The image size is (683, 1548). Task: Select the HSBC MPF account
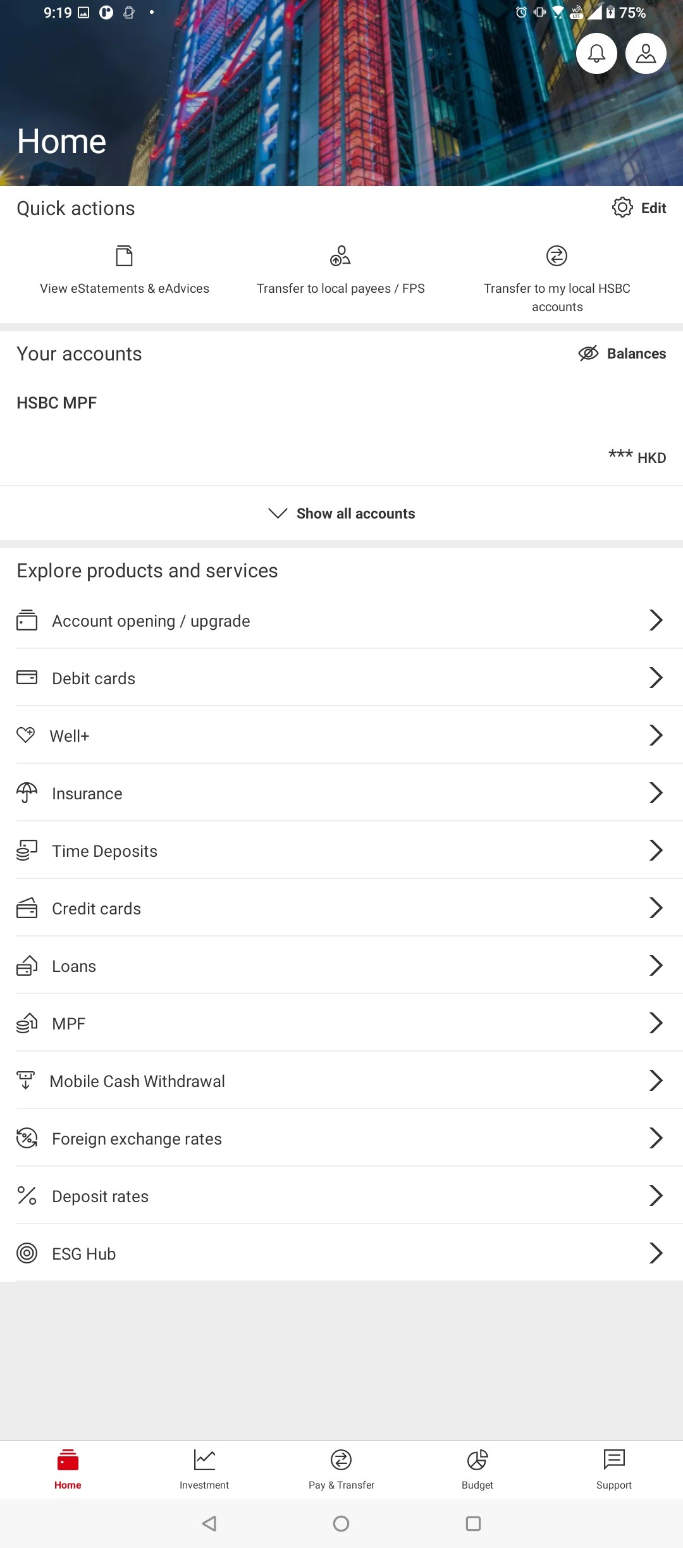click(x=341, y=430)
